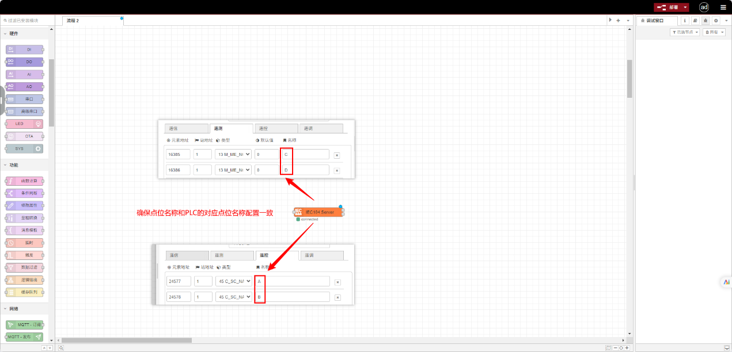Switch to the 流程 2 flow tab
The width and height of the screenshot is (732, 352).
pos(92,20)
